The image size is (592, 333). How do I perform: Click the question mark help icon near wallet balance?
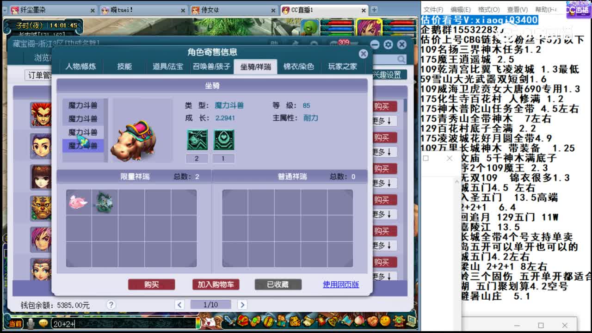111,305
